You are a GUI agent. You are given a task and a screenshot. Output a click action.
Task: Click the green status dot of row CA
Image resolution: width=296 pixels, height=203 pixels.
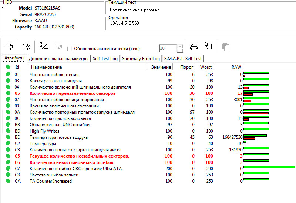click(8, 181)
